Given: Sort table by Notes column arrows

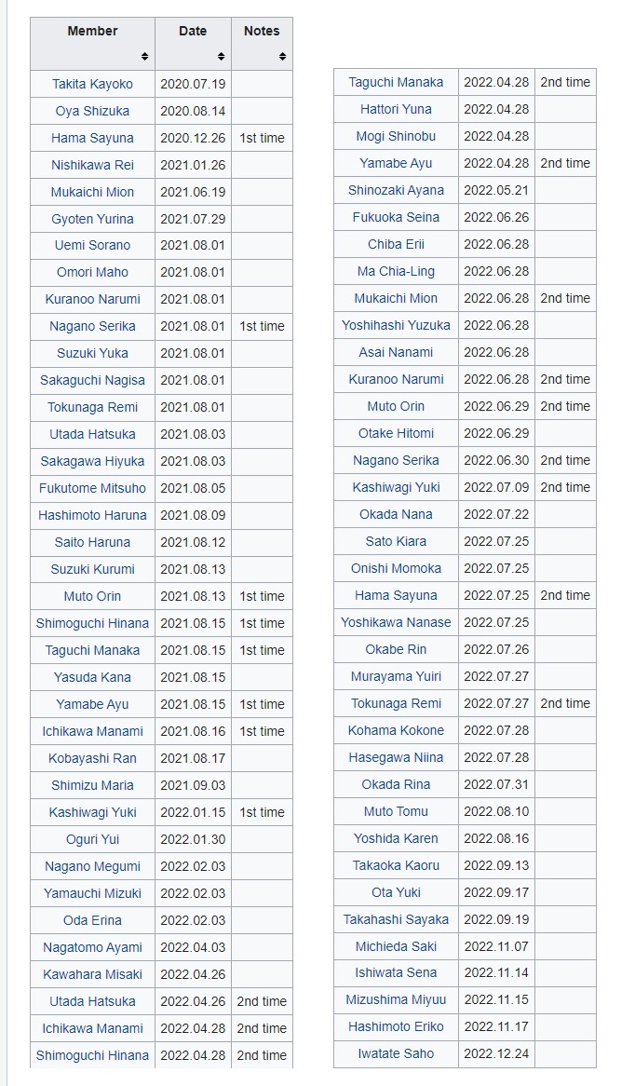Looking at the screenshot, I should tap(282, 56).
